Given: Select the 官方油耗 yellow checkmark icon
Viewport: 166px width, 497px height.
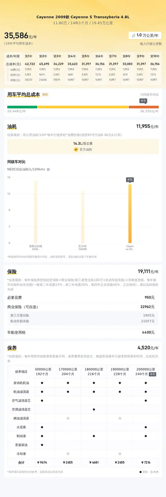Looking at the screenshot, I should (76, 149).
